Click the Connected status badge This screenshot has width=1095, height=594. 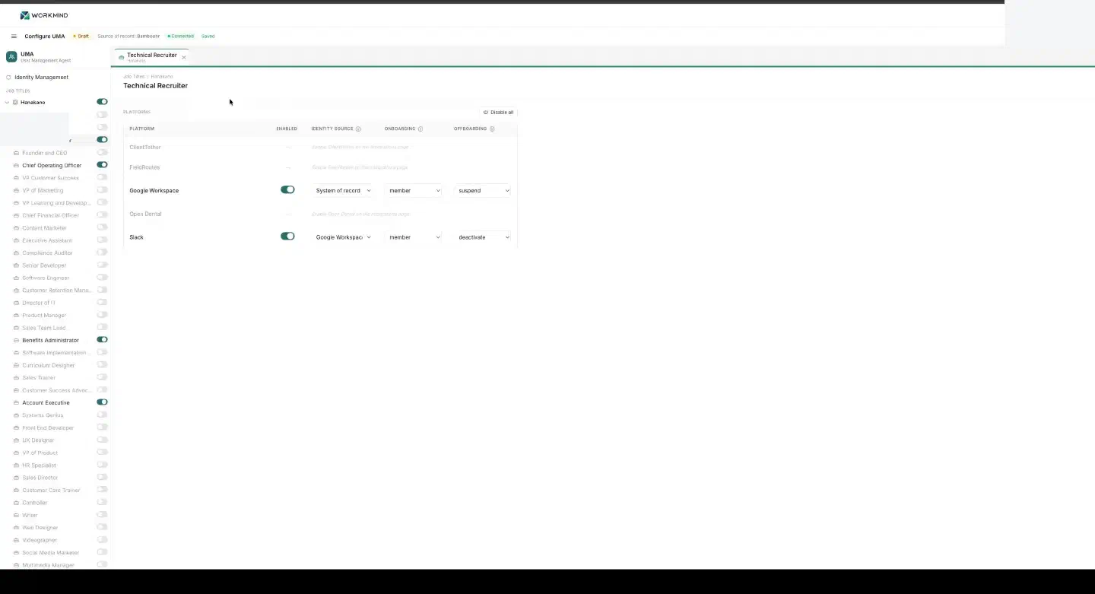pyautogui.click(x=180, y=37)
